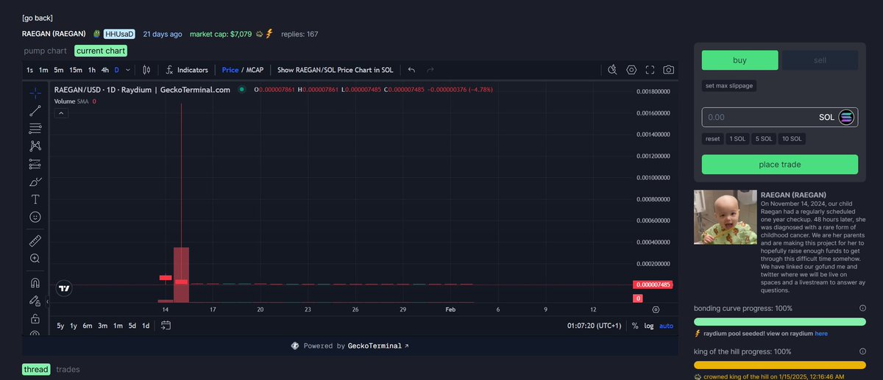This screenshot has width=883, height=380.
Task: Click the SOL amount input field
Action: click(758, 118)
